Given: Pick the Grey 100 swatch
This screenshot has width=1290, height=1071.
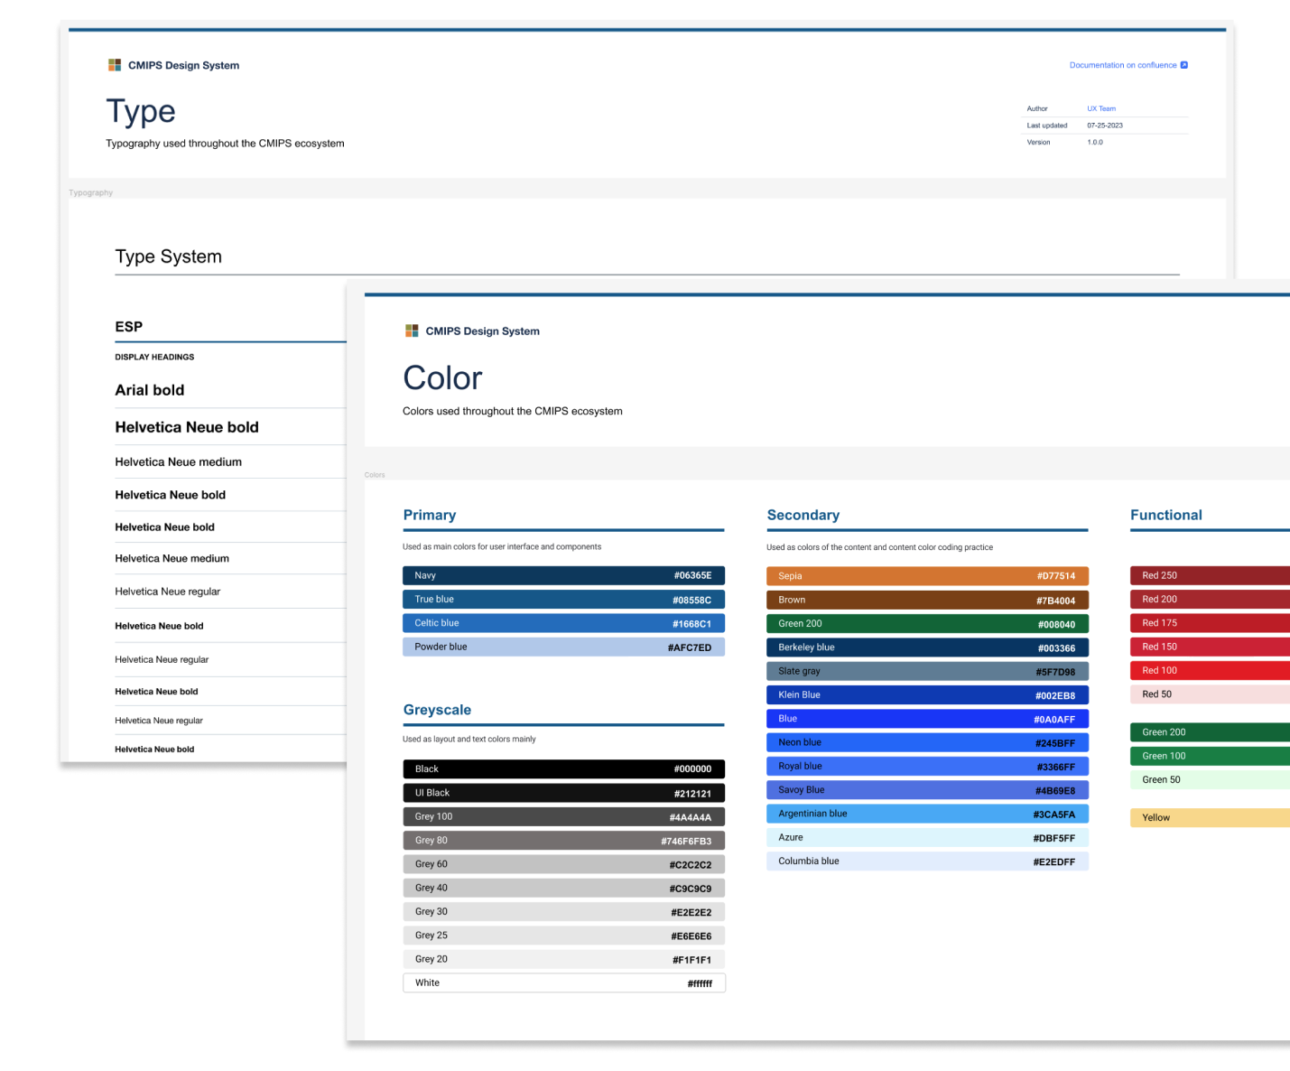Looking at the screenshot, I should pyautogui.click(x=563, y=817).
